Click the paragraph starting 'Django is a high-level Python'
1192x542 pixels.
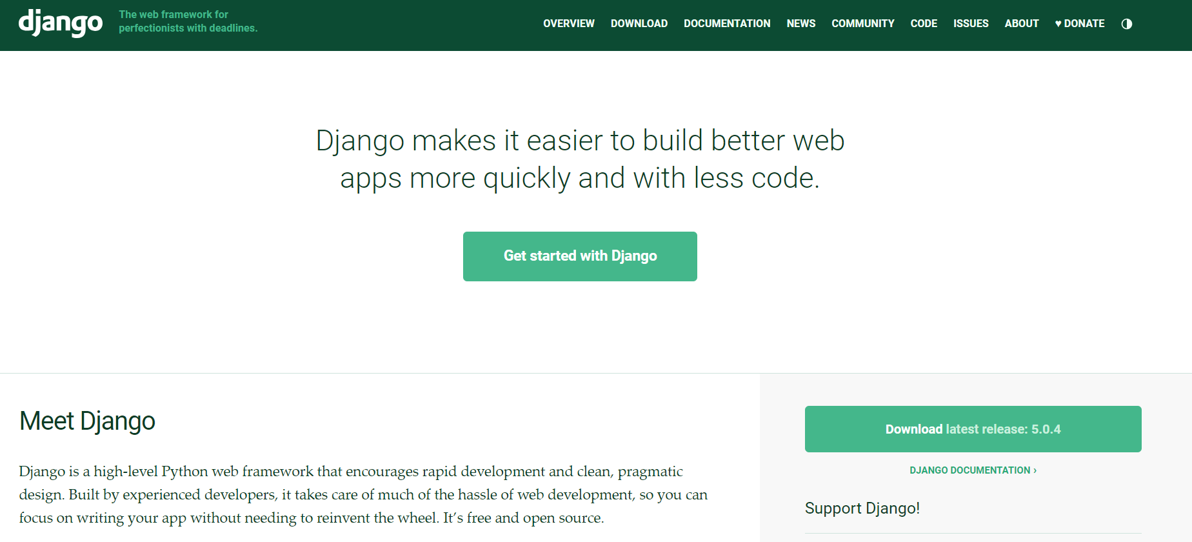363,495
